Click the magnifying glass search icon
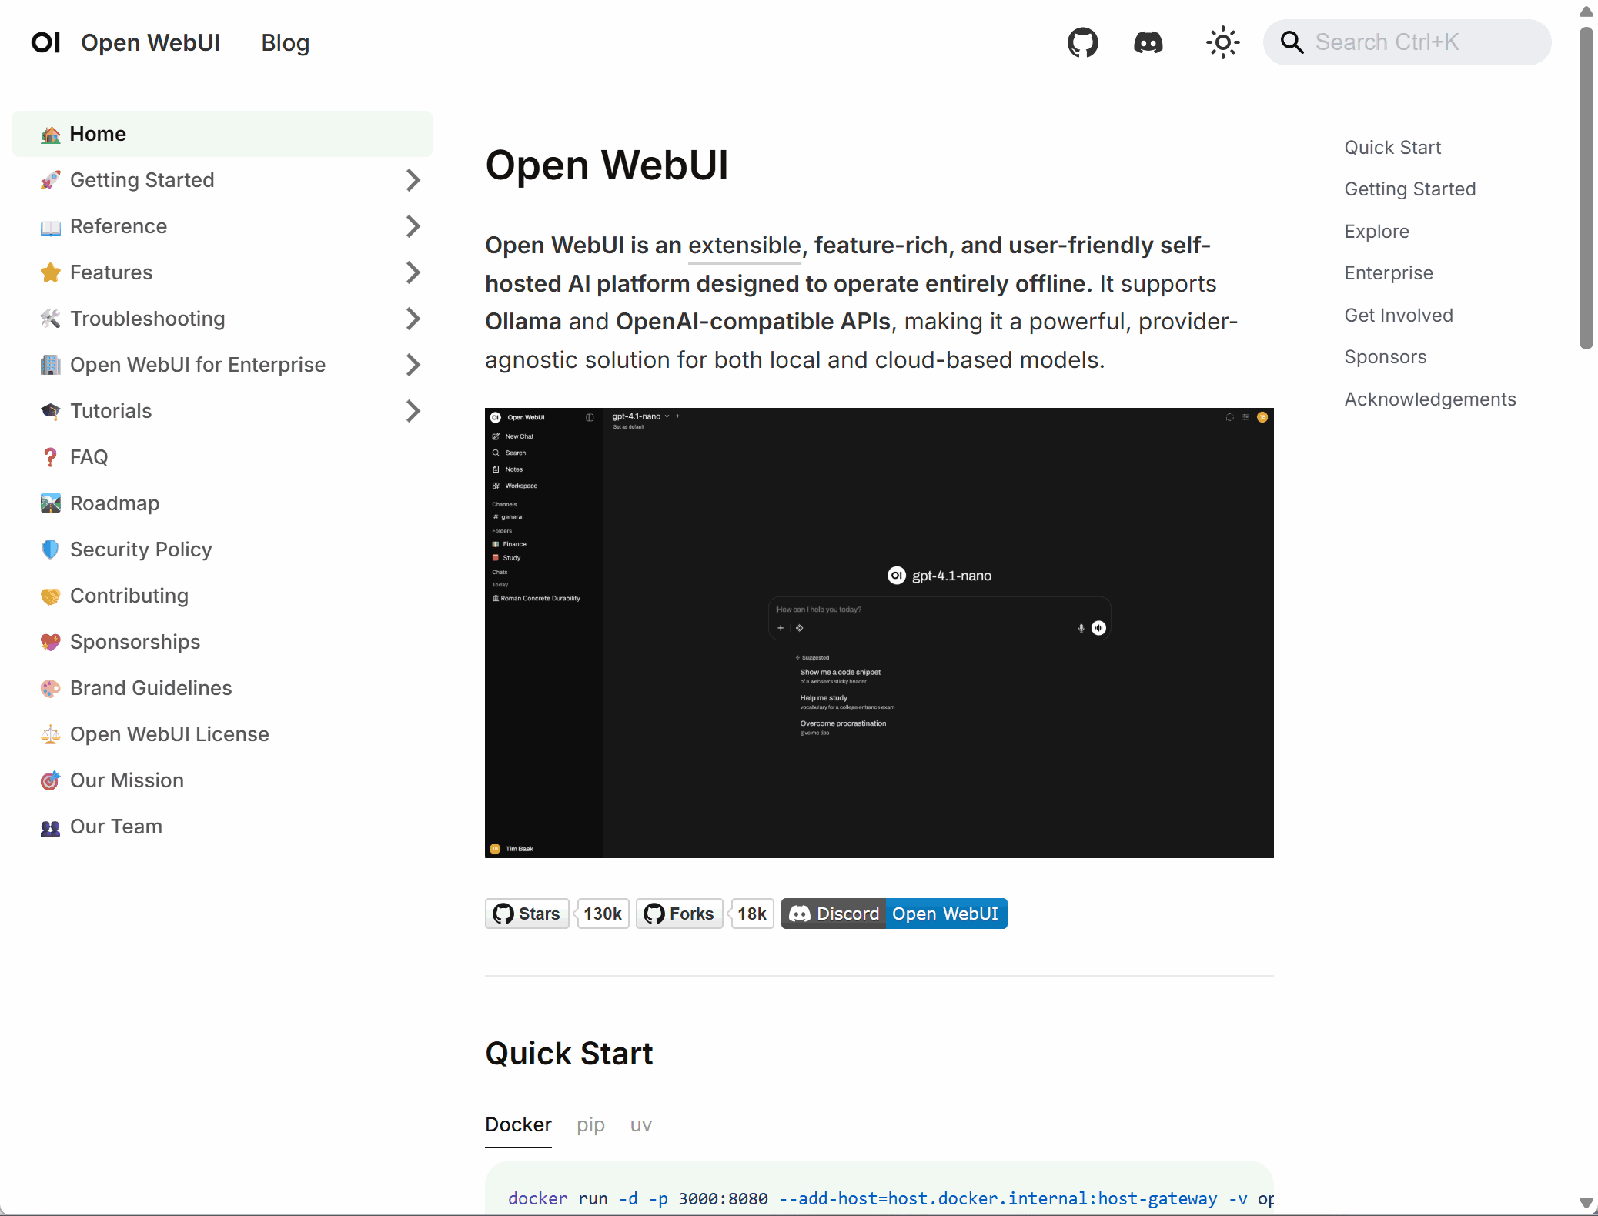This screenshot has width=1598, height=1216. [x=1292, y=42]
